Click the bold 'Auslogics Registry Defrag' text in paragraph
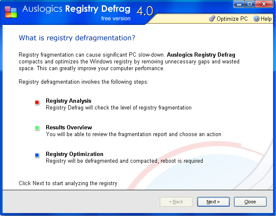The height and width of the screenshot is (216, 276). pos(201,55)
